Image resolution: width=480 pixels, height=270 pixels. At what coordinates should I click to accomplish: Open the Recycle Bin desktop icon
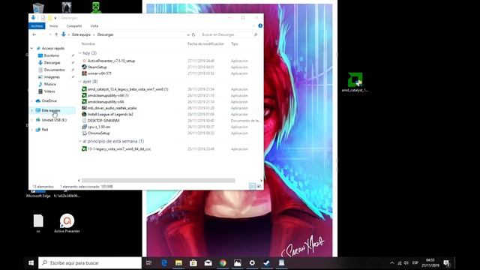click(38, 7)
